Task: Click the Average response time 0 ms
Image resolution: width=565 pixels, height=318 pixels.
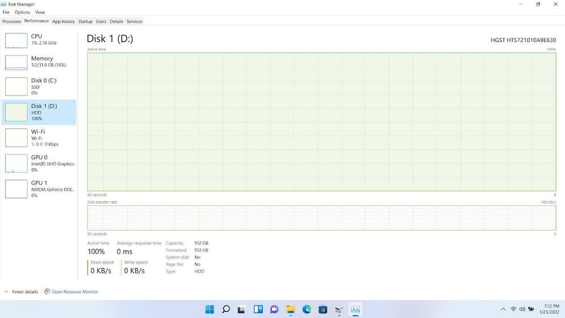Action: (x=125, y=252)
